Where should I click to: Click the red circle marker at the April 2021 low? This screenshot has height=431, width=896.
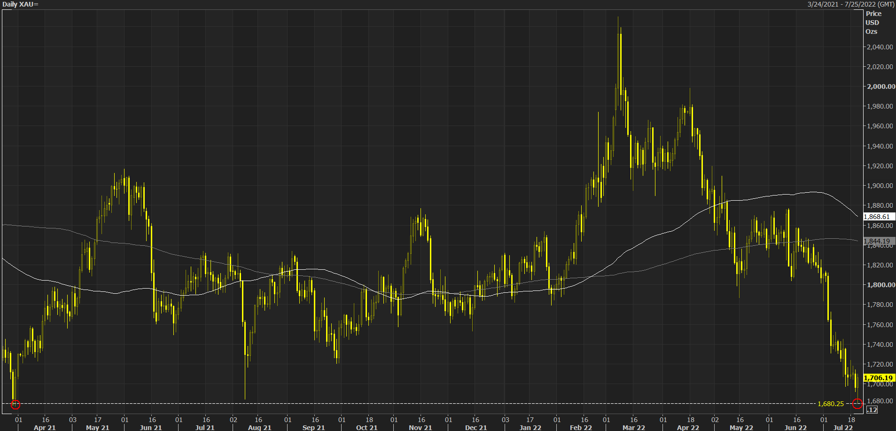coord(16,404)
